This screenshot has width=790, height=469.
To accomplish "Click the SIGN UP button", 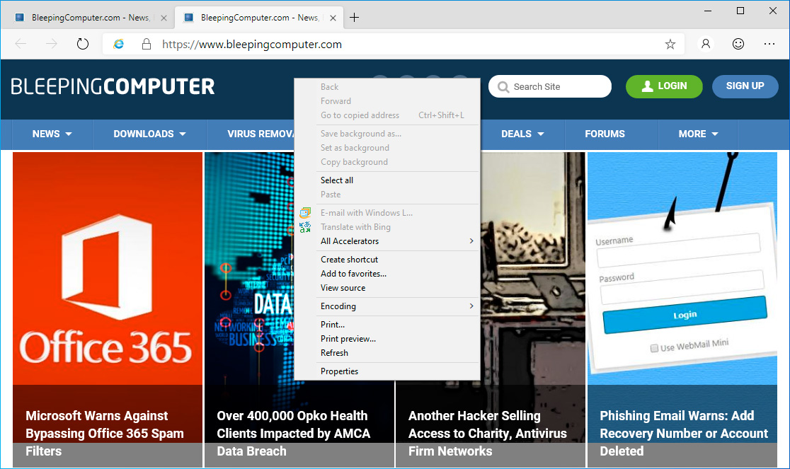I will click(745, 86).
